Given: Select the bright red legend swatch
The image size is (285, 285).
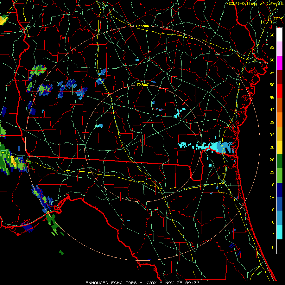Looking at the screenshot, I should pos(280,91).
